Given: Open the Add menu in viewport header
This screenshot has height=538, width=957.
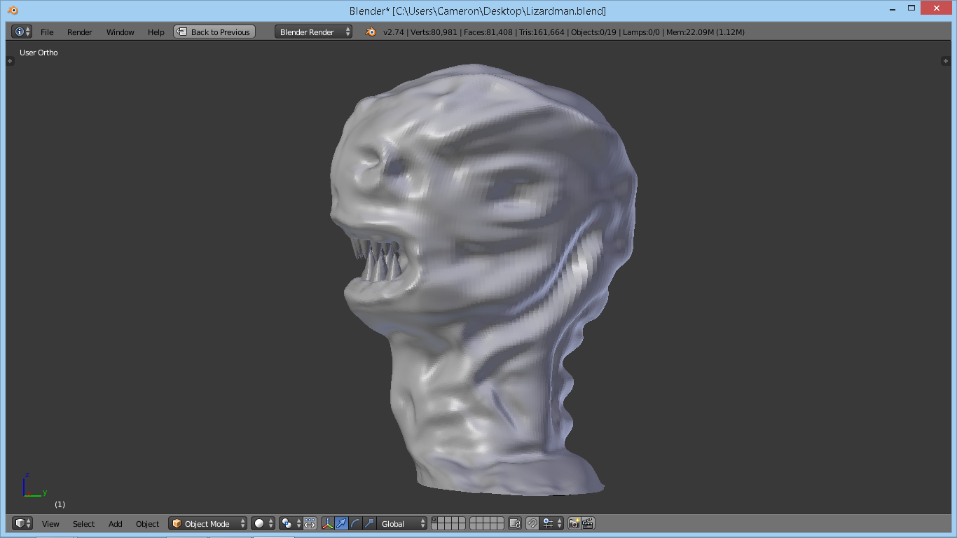Looking at the screenshot, I should (116, 523).
